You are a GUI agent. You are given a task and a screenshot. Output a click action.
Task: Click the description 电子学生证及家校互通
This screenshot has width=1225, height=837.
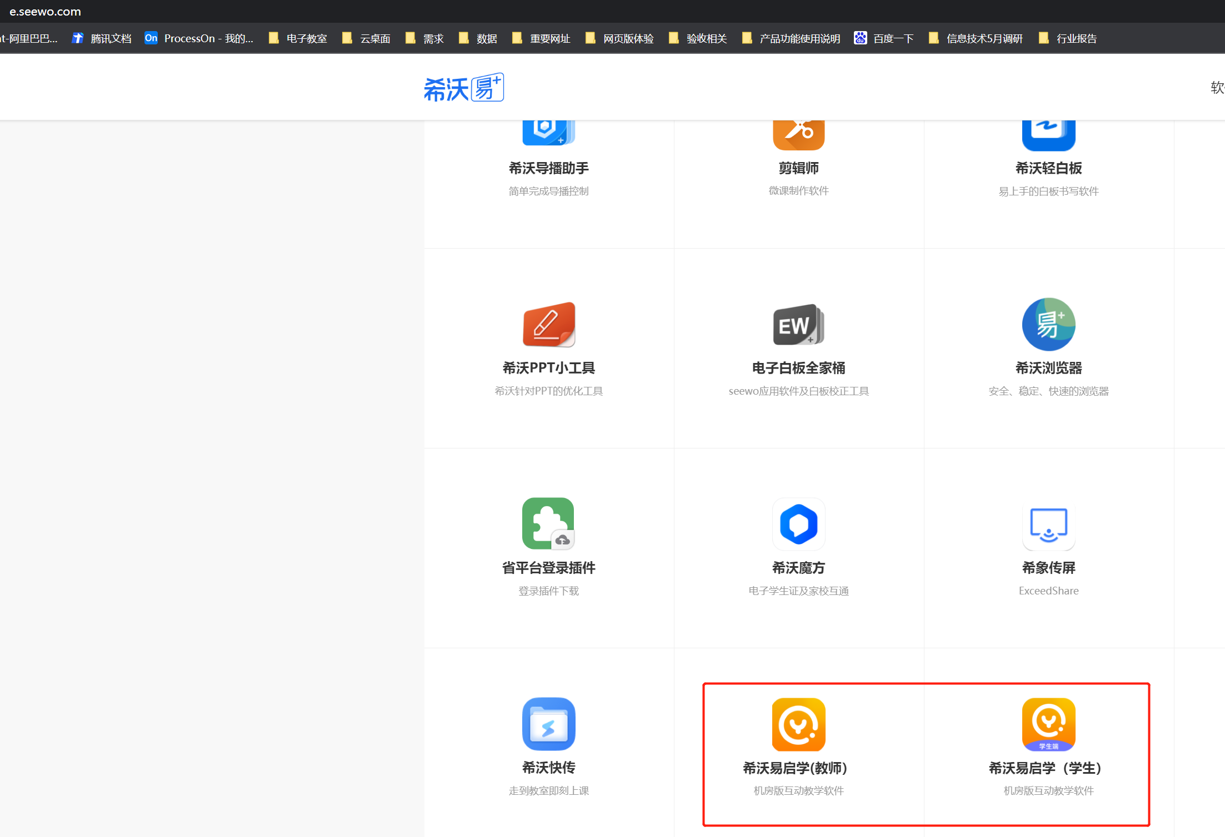click(x=799, y=591)
